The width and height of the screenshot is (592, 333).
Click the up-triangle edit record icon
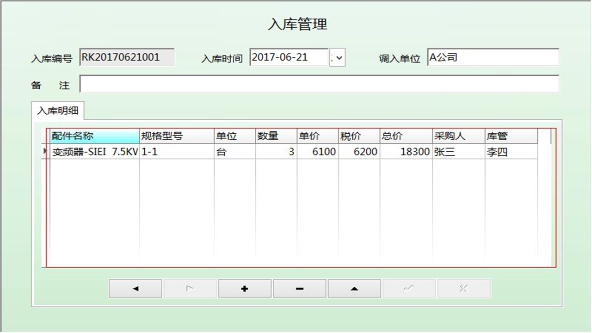click(354, 288)
